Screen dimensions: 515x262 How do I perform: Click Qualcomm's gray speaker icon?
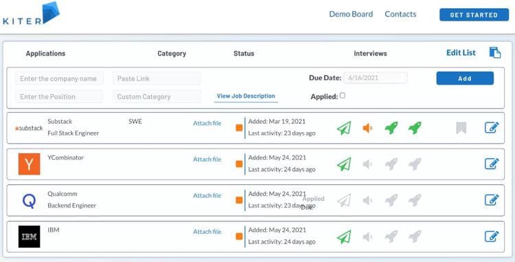click(367, 200)
